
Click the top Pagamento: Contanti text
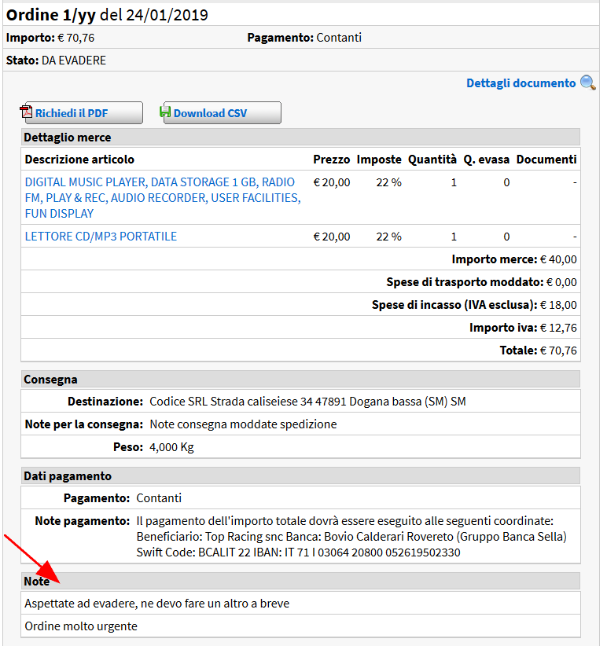click(x=304, y=38)
